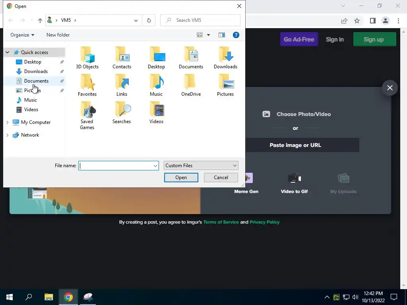The height and width of the screenshot is (305, 407).
Task: Select the Saved Games folder
Action: 87,116
